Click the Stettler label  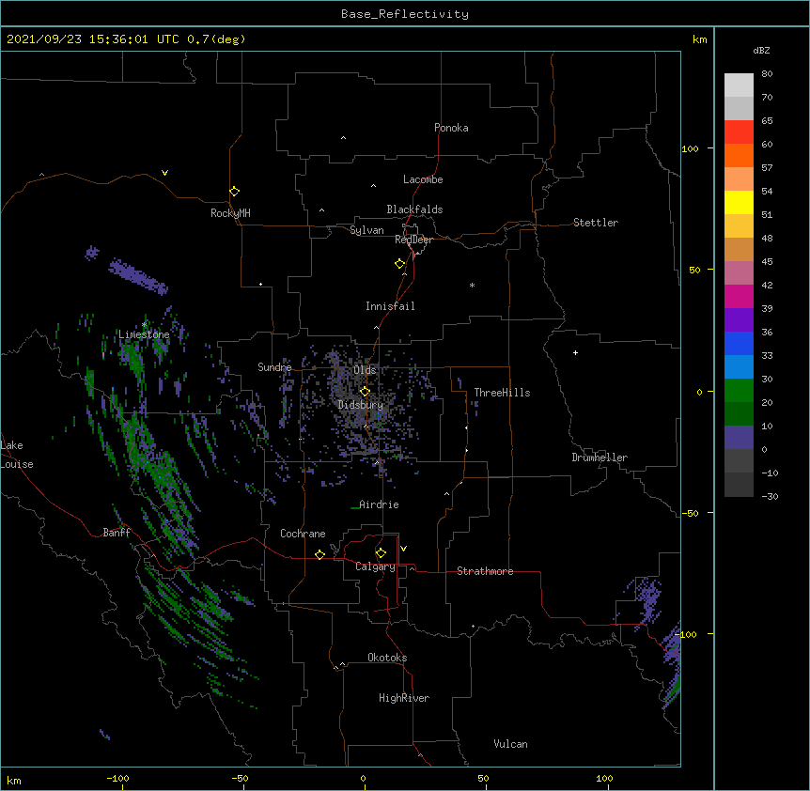pyautogui.click(x=596, y=223)
